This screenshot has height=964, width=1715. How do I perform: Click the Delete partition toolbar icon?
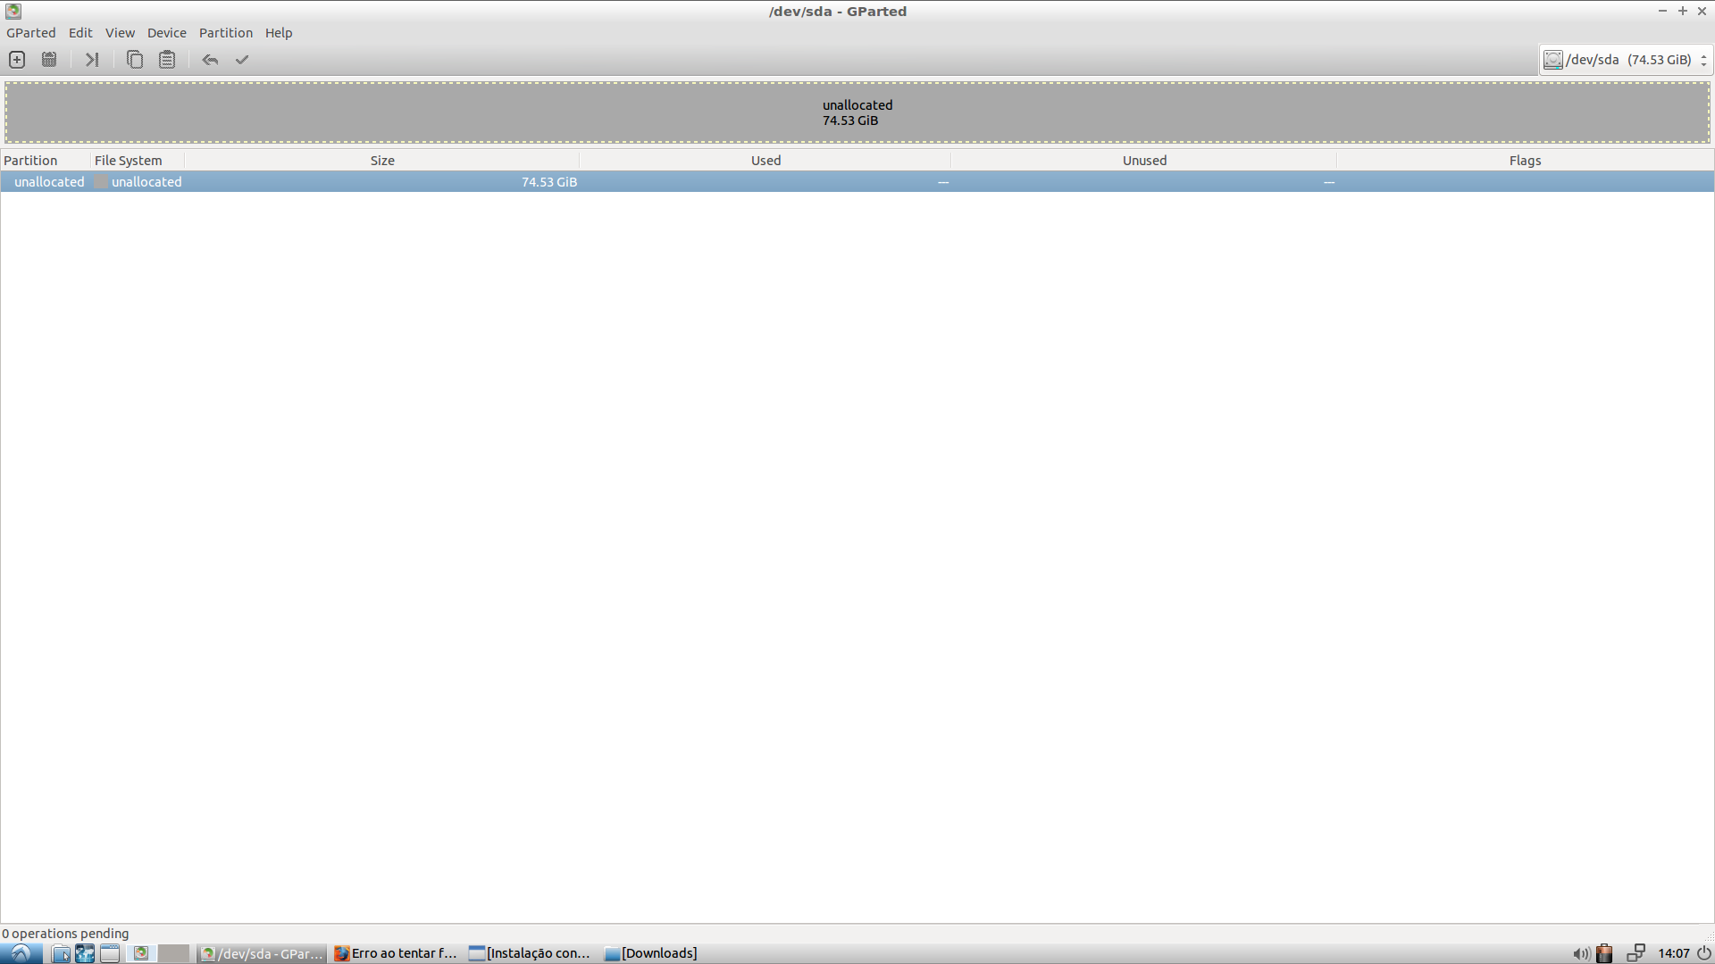(x=49, y=60)
